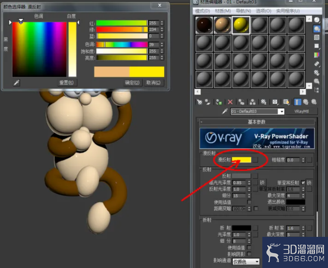Click black 折射 color swatch
328x268 pixels.
(x=241, y=228)
